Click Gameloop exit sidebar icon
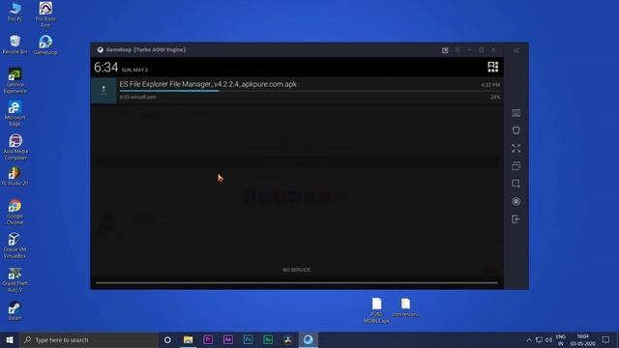Screen dimensions: 619x348 [x=516, y=219]
